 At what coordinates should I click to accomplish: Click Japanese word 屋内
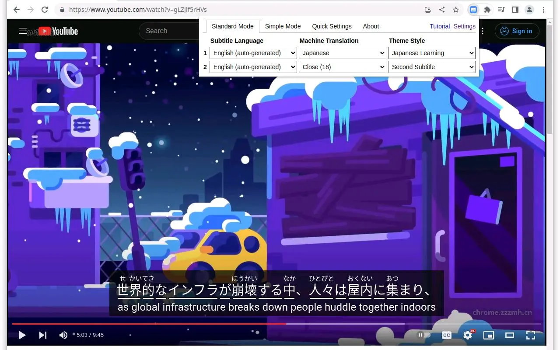360,290
